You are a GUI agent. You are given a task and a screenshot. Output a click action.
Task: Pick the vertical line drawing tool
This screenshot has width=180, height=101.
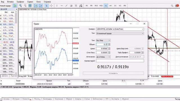57,6
